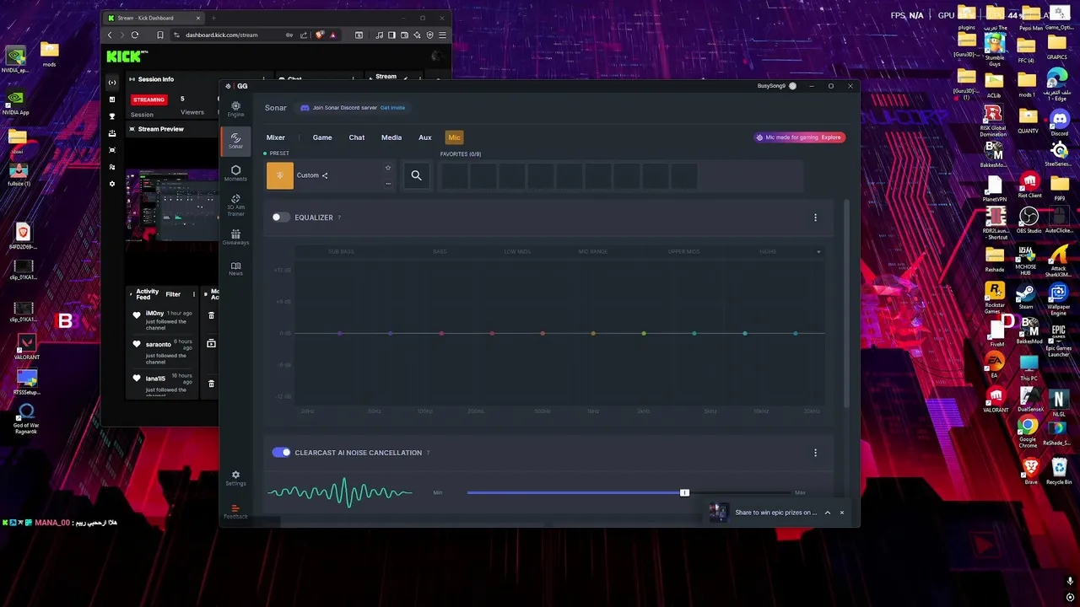Open ClearCast noise cancellation three-dot menu
This screenshot has width=1080, height=607.
click(815, 453)
